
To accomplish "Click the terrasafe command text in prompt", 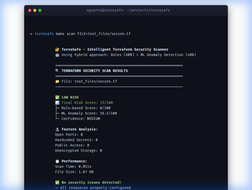I will [x=44, y=33].
